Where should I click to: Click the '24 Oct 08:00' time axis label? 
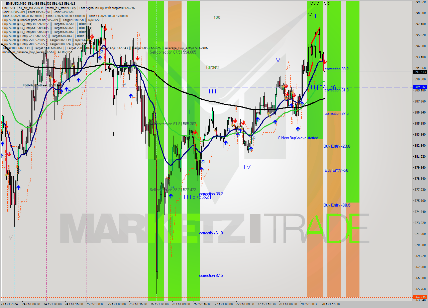pos(52,304)
